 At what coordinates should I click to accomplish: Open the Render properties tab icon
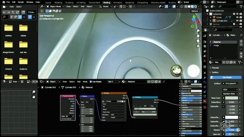click(205, 42)
